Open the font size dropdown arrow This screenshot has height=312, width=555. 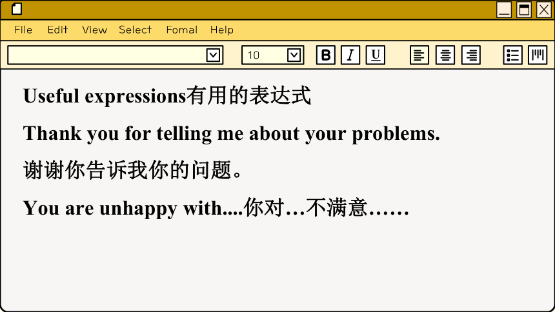point(294,55)
